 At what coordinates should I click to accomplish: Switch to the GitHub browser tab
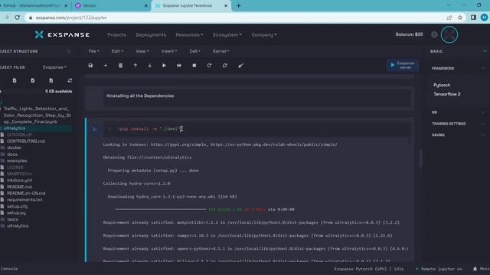click(34, 5)
